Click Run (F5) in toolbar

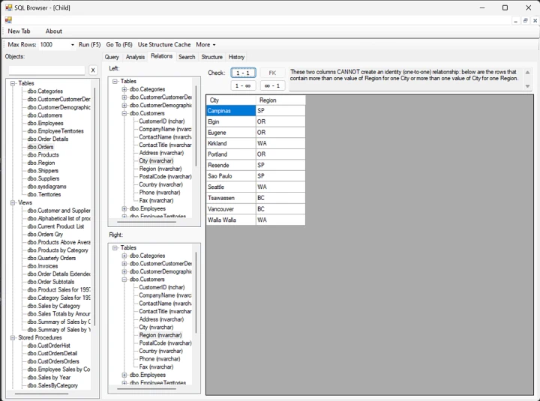[x=89, y=45]
